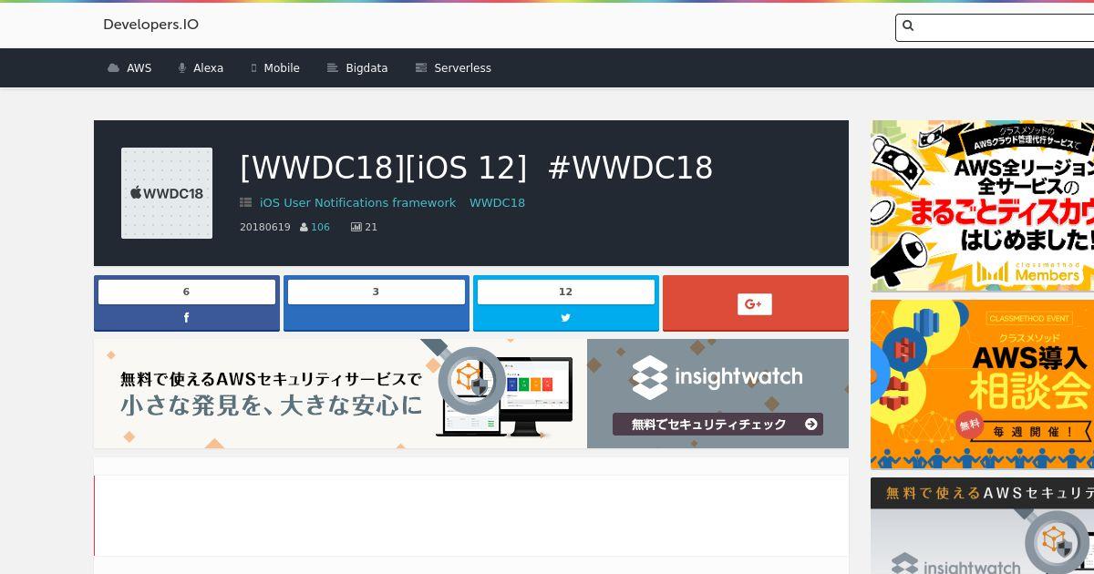This screenshot has height=574, width=1094.
Task: Open the insightwatch AWS security banner
Action: (x=471, y=394)
